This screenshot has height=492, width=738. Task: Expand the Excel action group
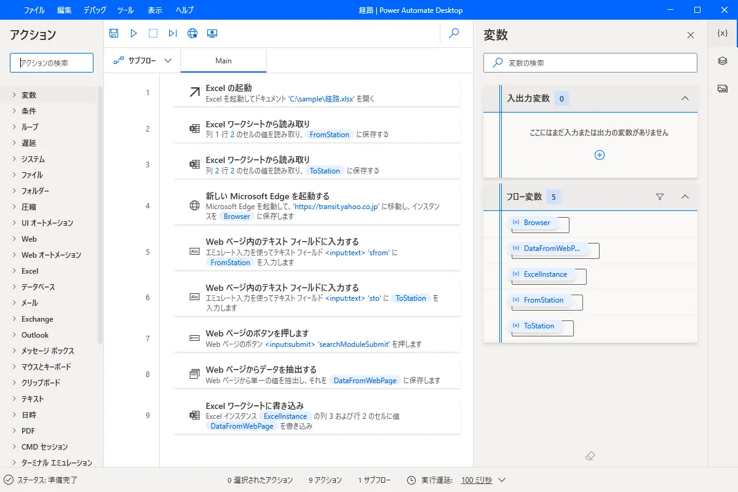click(15, 271)
